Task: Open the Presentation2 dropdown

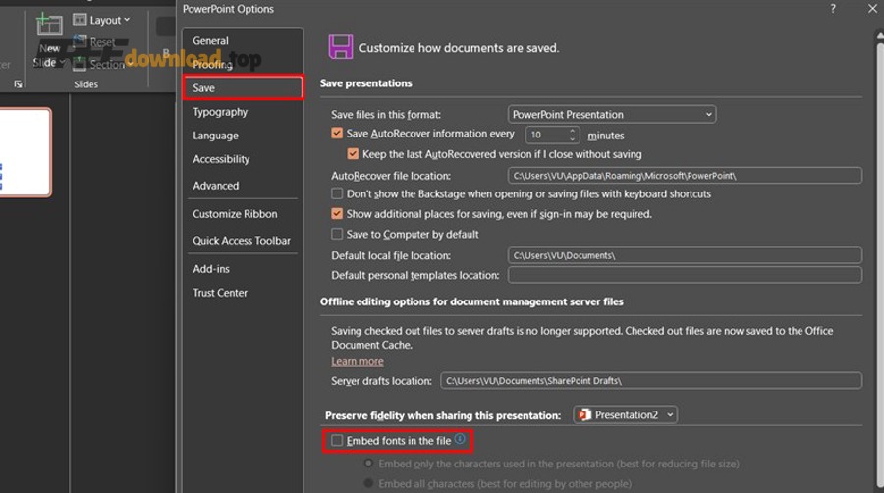Action: click(626, 415)
